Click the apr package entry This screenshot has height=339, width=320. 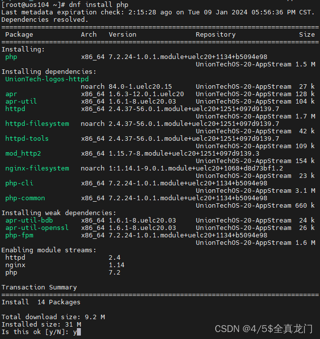11,94
